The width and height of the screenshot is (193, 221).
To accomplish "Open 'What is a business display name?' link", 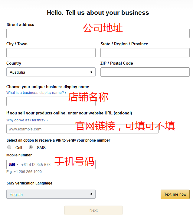I will pyautogui.click(x=35, y=93).
